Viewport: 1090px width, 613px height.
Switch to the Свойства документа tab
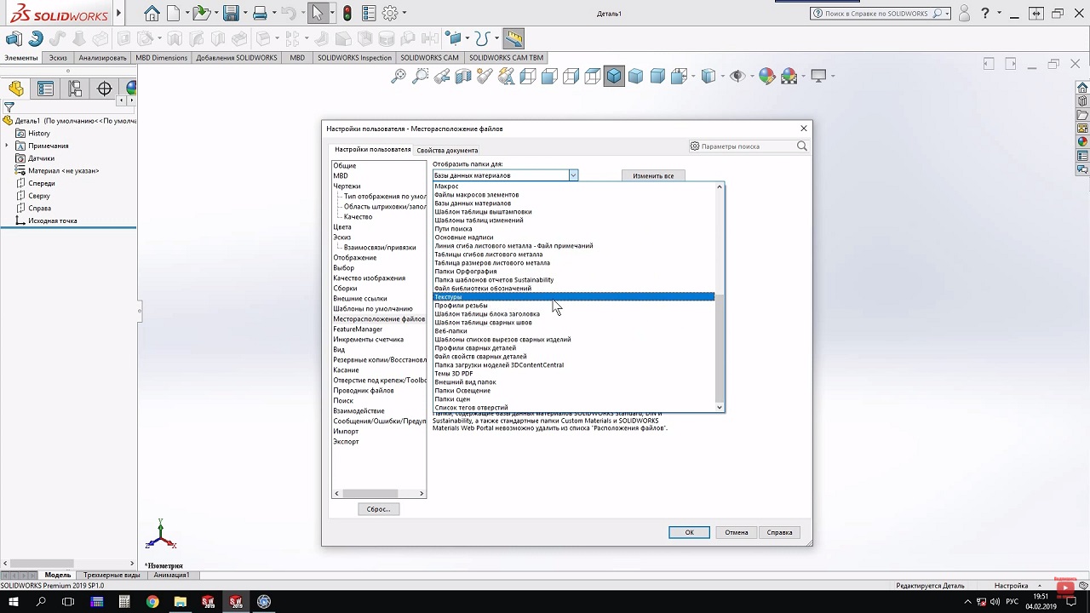pos(447,150)
